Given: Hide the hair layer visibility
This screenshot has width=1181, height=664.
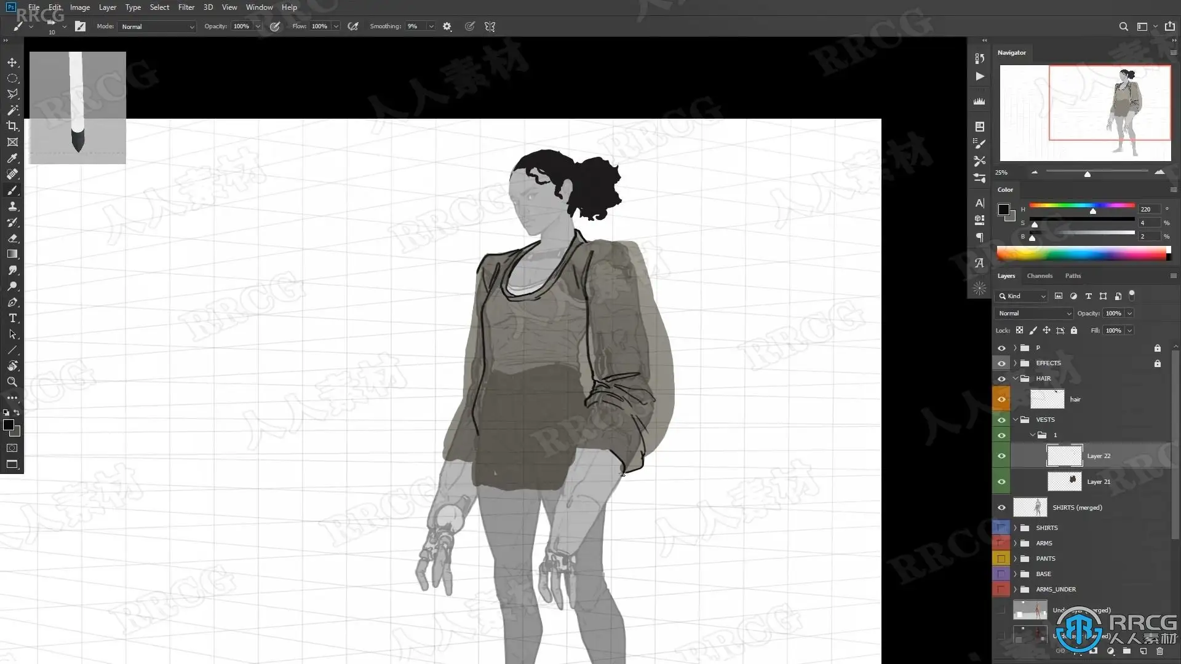Looking at the screenshot, I should pyautogui.click(x=1001, y=400).
